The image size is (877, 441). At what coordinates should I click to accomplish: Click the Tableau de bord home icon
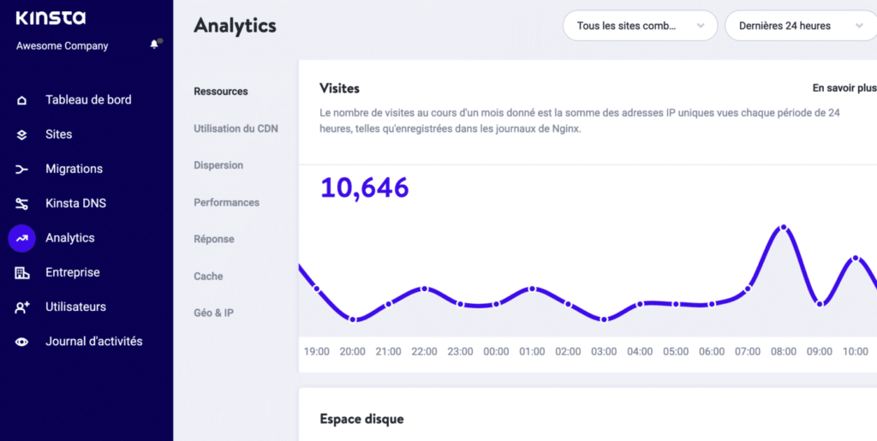pos(22,100)
